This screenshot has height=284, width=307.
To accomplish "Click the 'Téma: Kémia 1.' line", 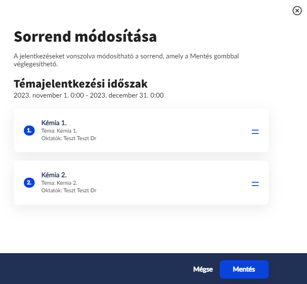I will click(59, 131).
